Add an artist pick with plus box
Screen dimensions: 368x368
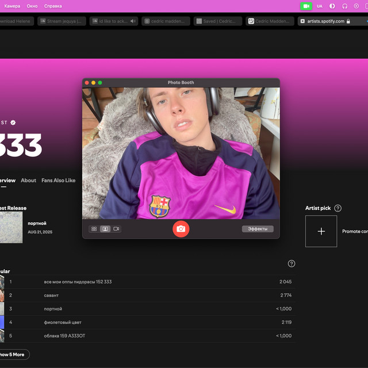[321, 231]
